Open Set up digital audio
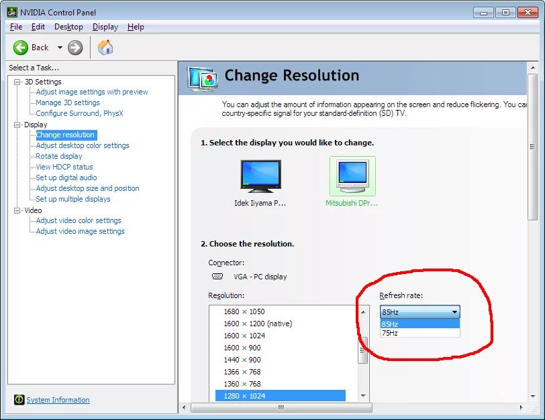The height and width of the screenshot is (420, 545). 66,178
